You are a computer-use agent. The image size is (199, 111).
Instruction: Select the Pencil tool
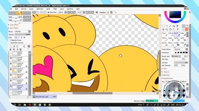coord(165,35)
